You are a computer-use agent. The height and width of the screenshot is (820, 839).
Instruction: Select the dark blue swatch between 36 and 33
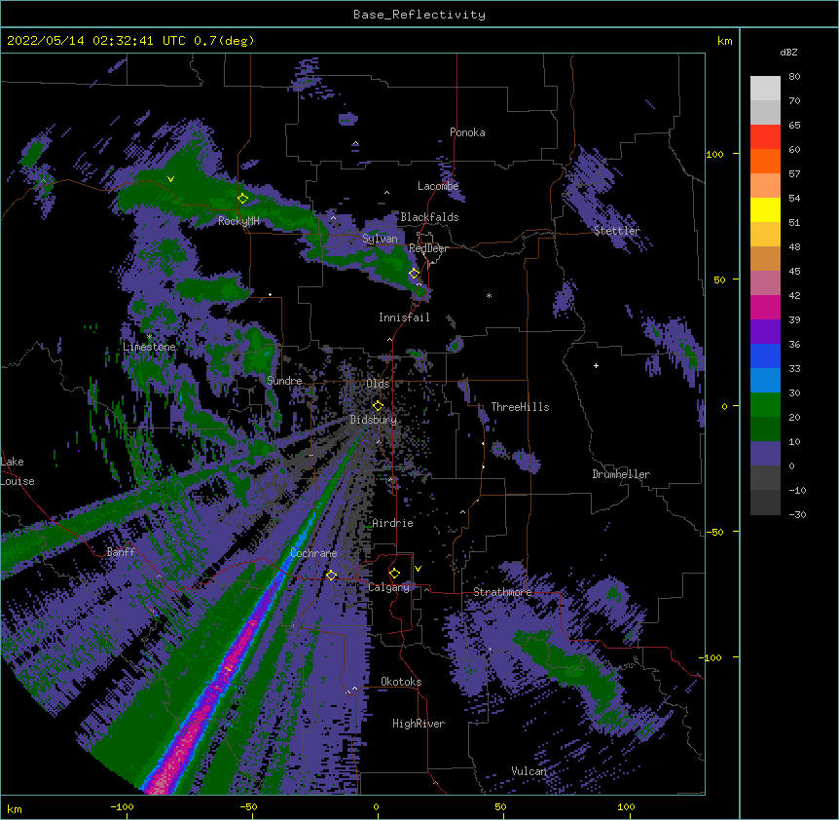(x=765, y=356)
